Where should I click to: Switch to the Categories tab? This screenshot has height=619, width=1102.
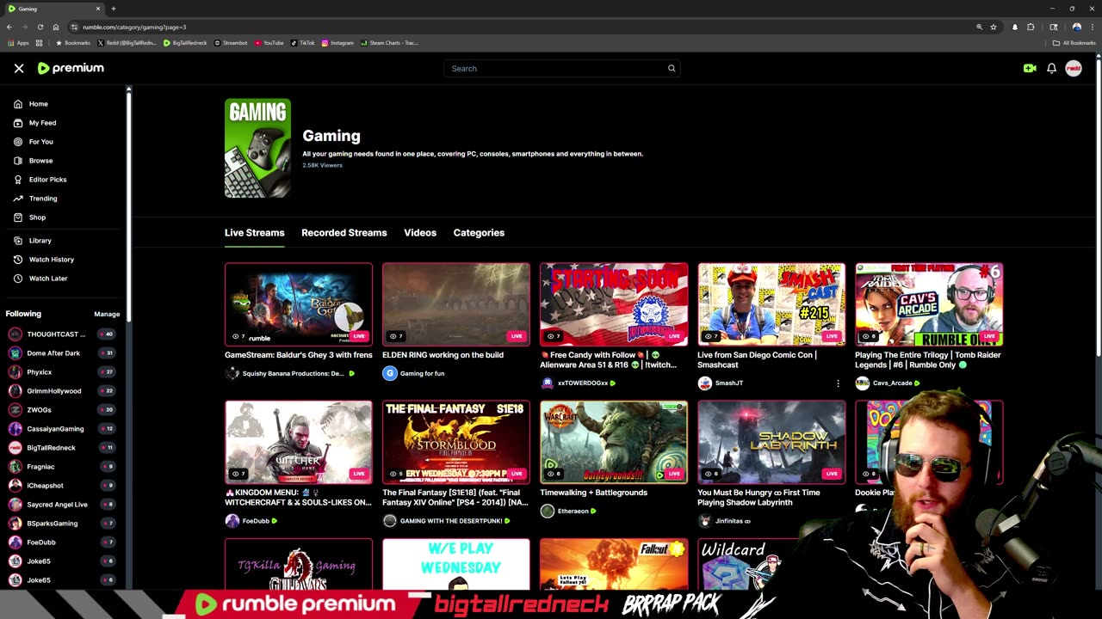coord(479,233)
